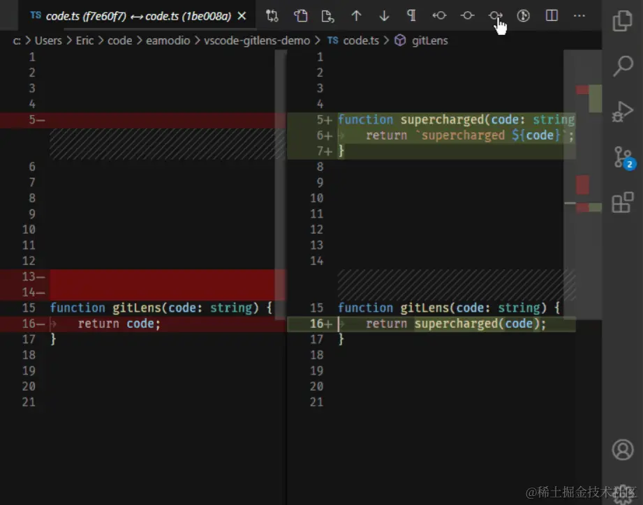The height and width of the screenshot is (505, 643).
Task: Open the Extensions view
Action: (622, 203)
